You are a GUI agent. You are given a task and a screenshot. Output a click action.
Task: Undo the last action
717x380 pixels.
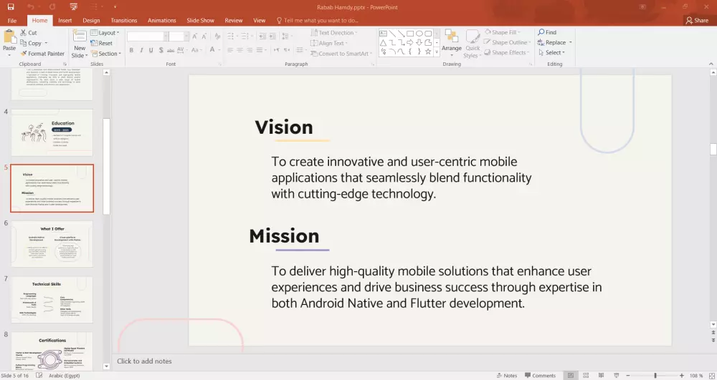pos(31,7)
